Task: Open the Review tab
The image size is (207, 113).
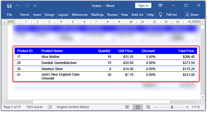Action: [x=112, y=15]
